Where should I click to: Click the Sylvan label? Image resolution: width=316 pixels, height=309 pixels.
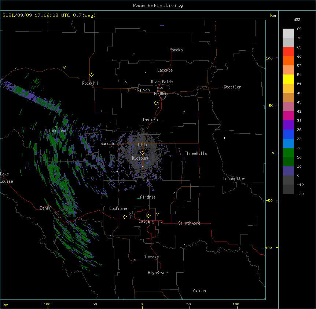[x=143, y=90]
